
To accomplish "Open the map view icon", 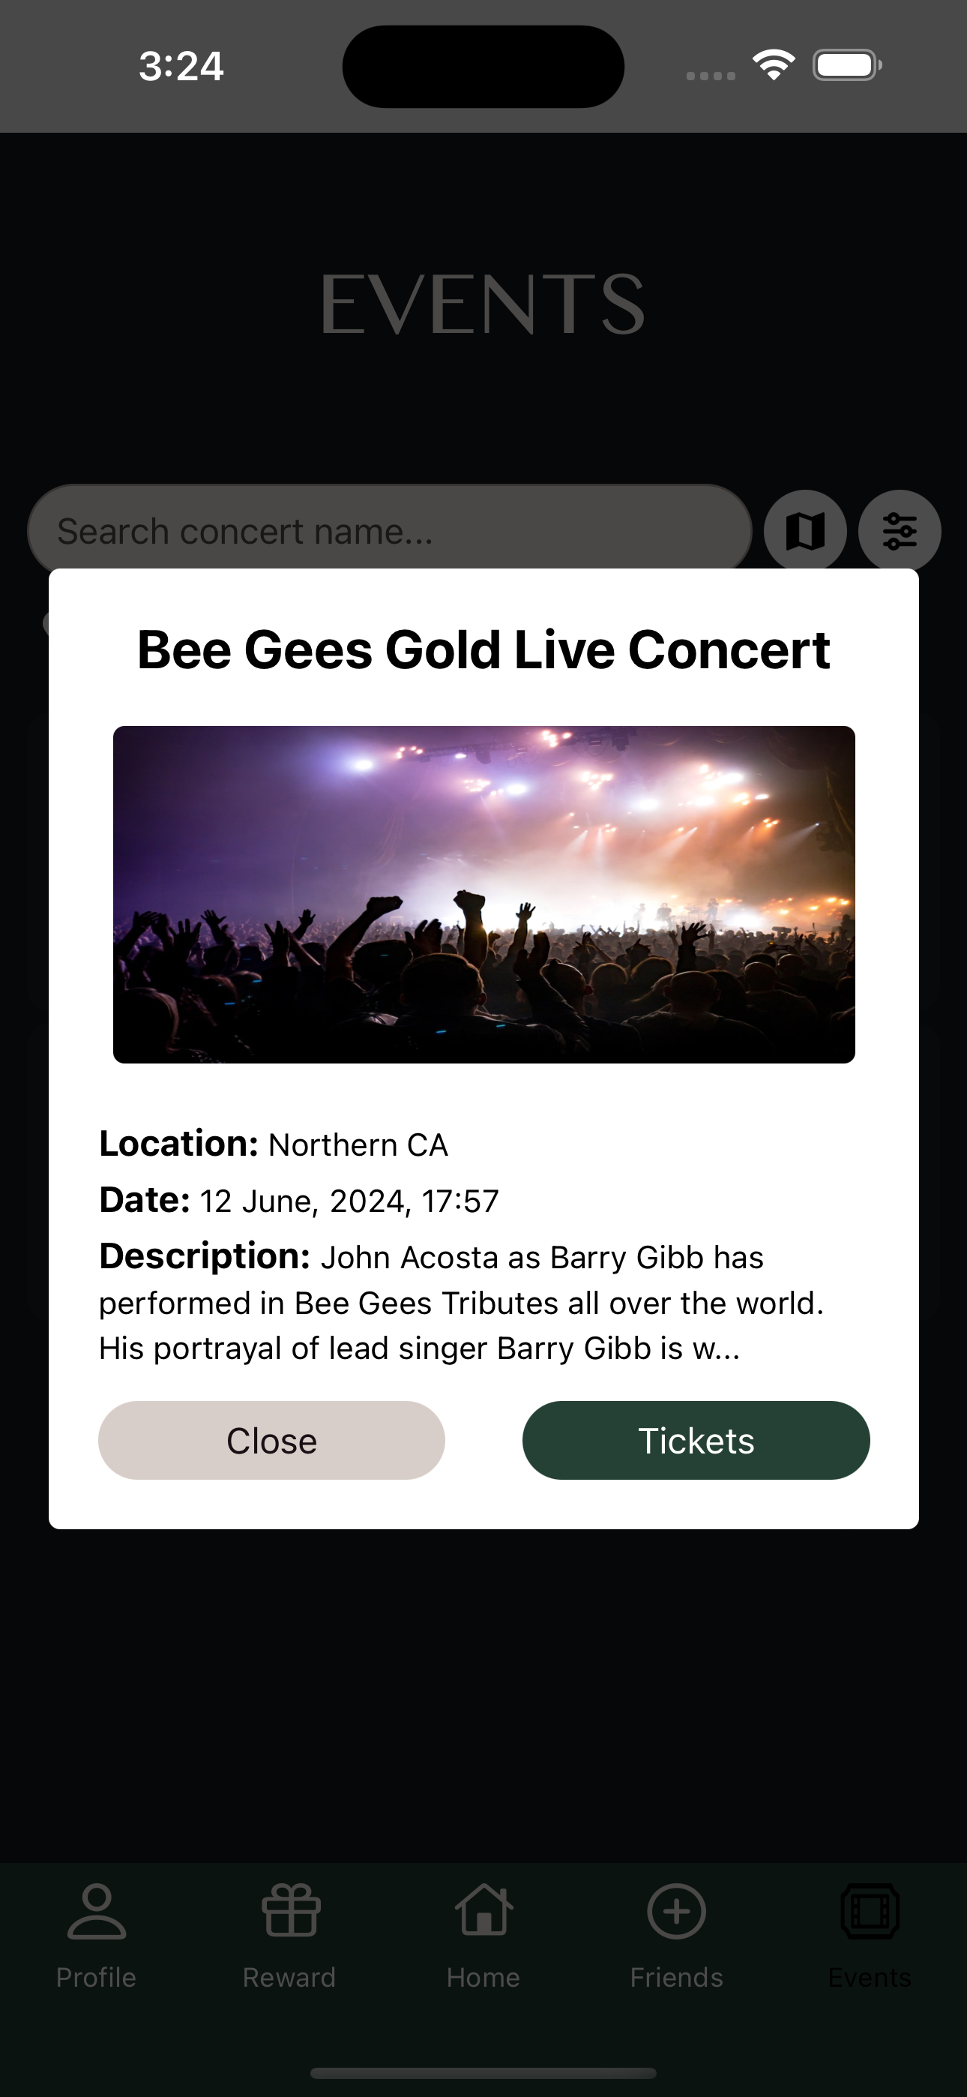I will 805,531.
